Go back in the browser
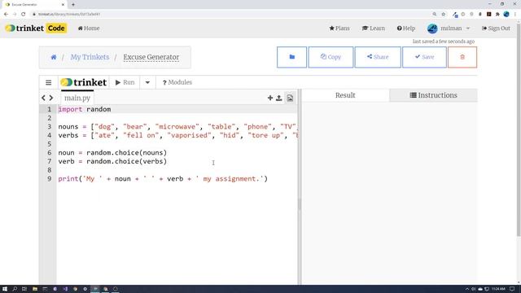 (6, 15)
